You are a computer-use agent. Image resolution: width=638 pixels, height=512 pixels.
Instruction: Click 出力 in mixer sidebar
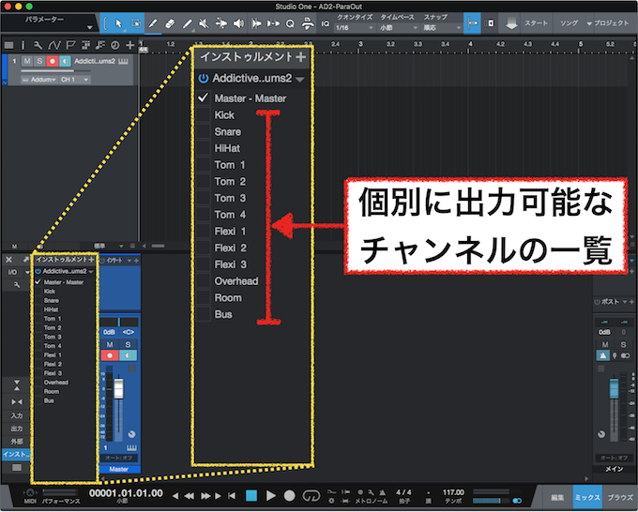(17, 429)
